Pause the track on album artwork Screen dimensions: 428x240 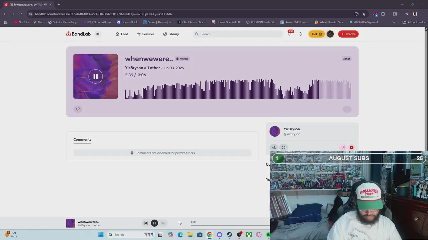click(x=96, y=76)
